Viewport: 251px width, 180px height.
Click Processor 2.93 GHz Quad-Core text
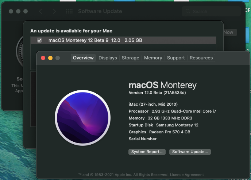pyautogui.click(x=173, y=111)
